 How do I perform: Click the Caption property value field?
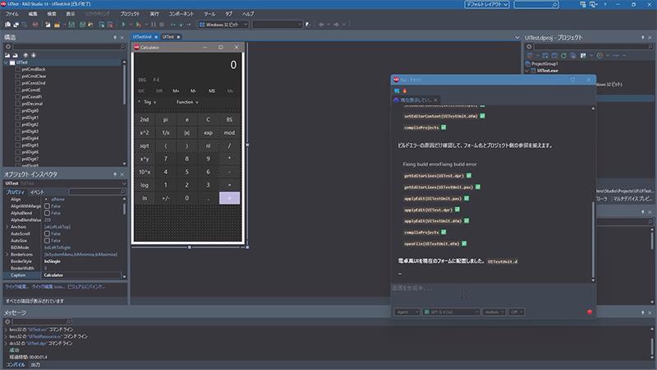point(81,275)
